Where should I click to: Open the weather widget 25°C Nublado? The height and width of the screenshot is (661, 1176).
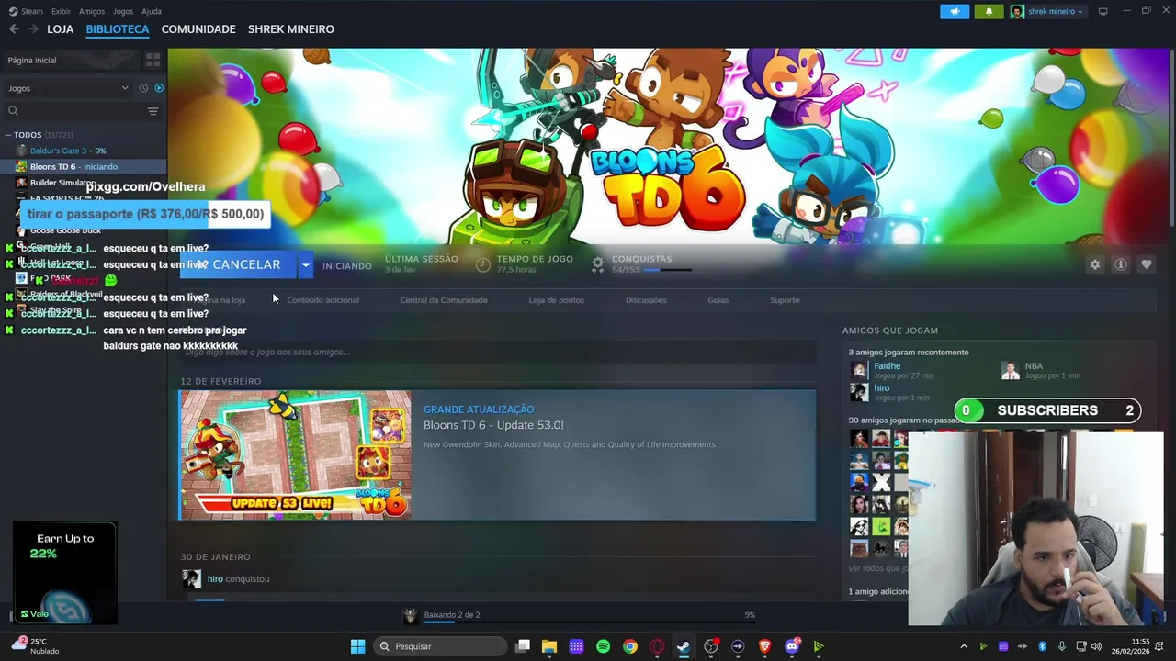coord(35,646)
